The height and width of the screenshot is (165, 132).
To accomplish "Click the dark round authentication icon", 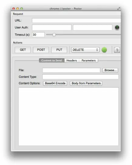I will (x=117, y=28).
